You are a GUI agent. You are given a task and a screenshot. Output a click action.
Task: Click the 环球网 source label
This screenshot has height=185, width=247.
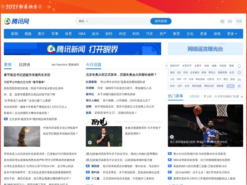pyautogui.click(x=90, y=88)
